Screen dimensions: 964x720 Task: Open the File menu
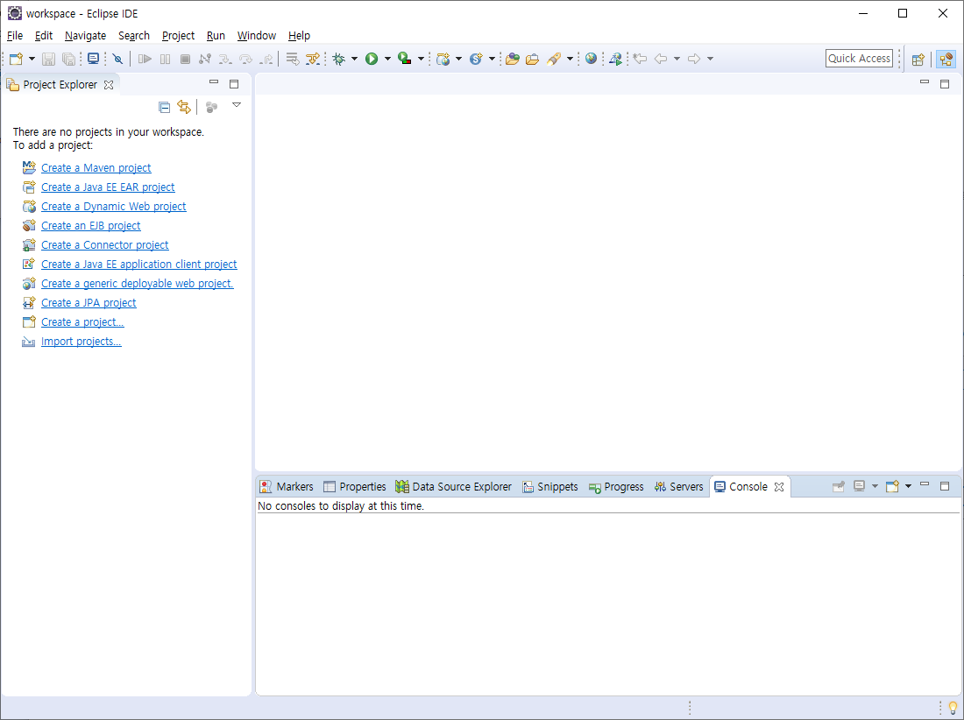point(15,36)
